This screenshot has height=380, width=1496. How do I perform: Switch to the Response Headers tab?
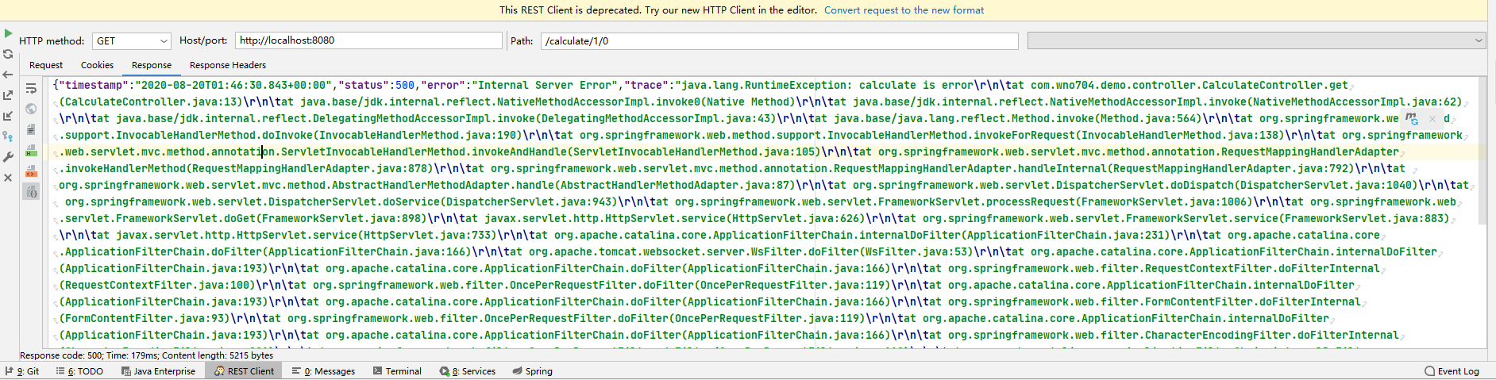[x=227, y=65]
